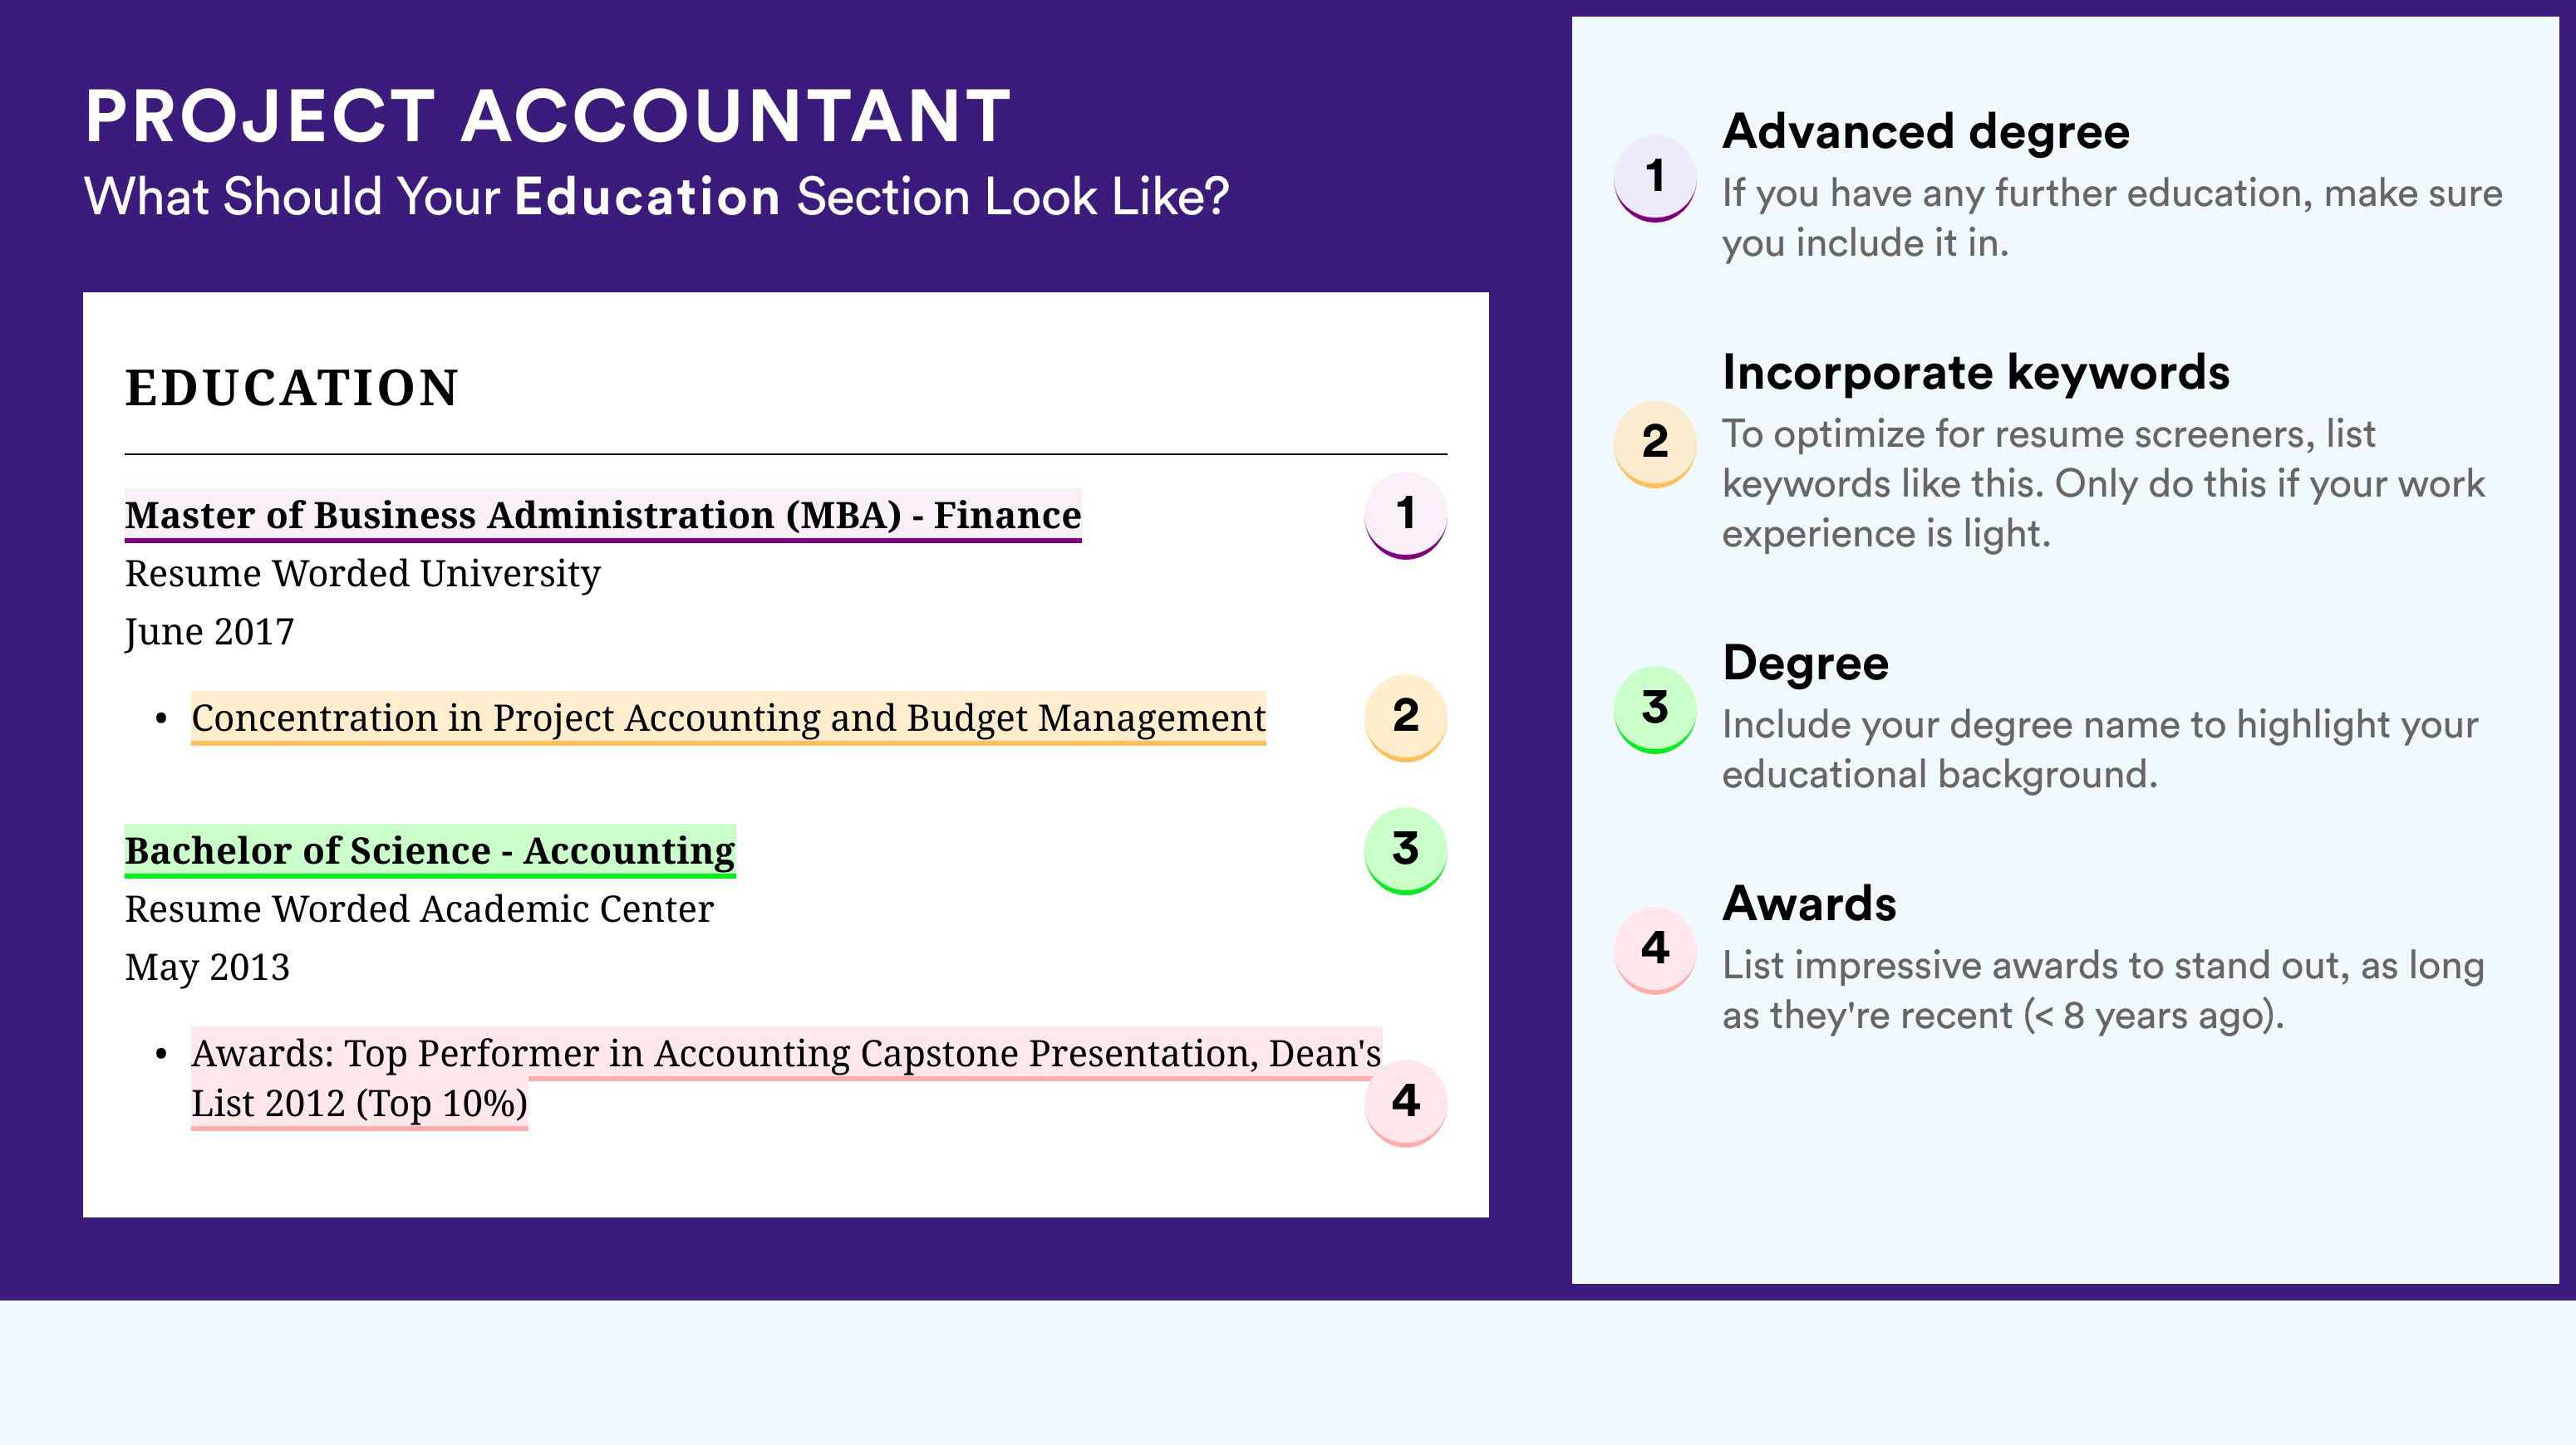Click the number 1 badge beside Advanced degree
2576x1445 pixels.
point(1655,178)
